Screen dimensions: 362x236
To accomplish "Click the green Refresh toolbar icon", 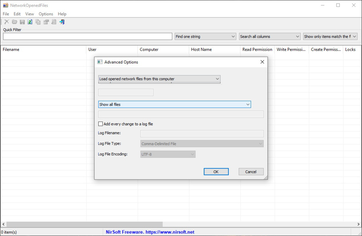I will (30, 22).
